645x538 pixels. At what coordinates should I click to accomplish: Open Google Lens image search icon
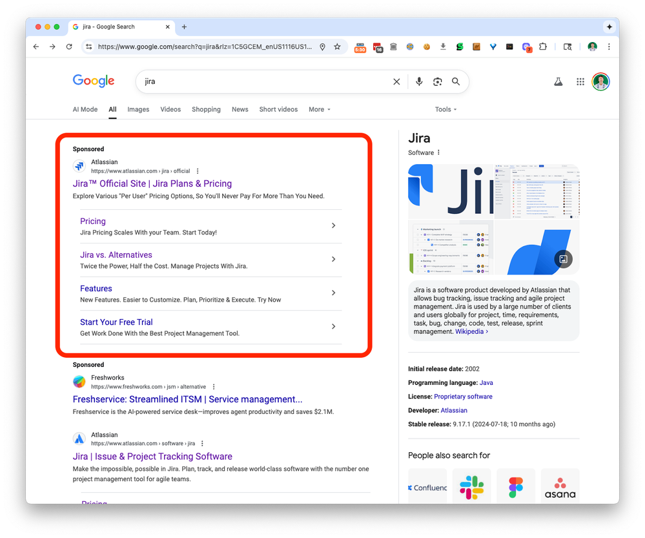438,81
